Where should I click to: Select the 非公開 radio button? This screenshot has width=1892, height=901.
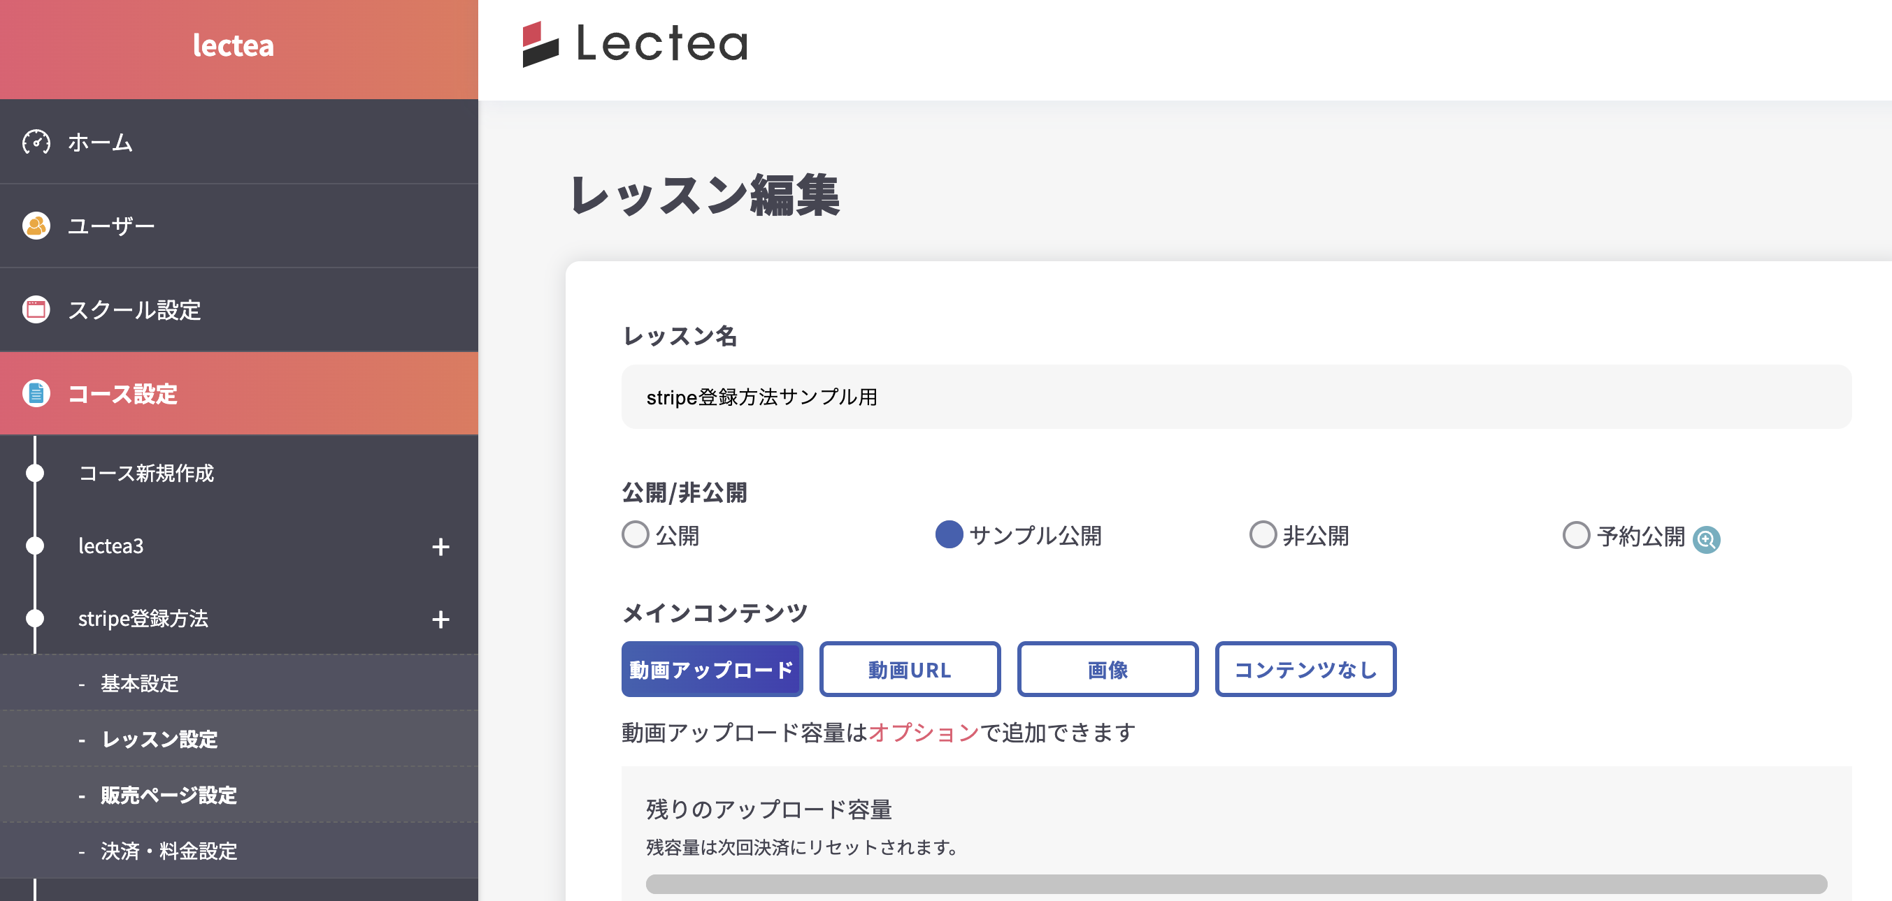[x=1263, y=535]
